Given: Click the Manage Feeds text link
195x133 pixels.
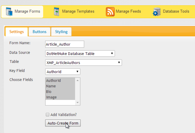Looking at the screenshot, I should tap(128, 11).
